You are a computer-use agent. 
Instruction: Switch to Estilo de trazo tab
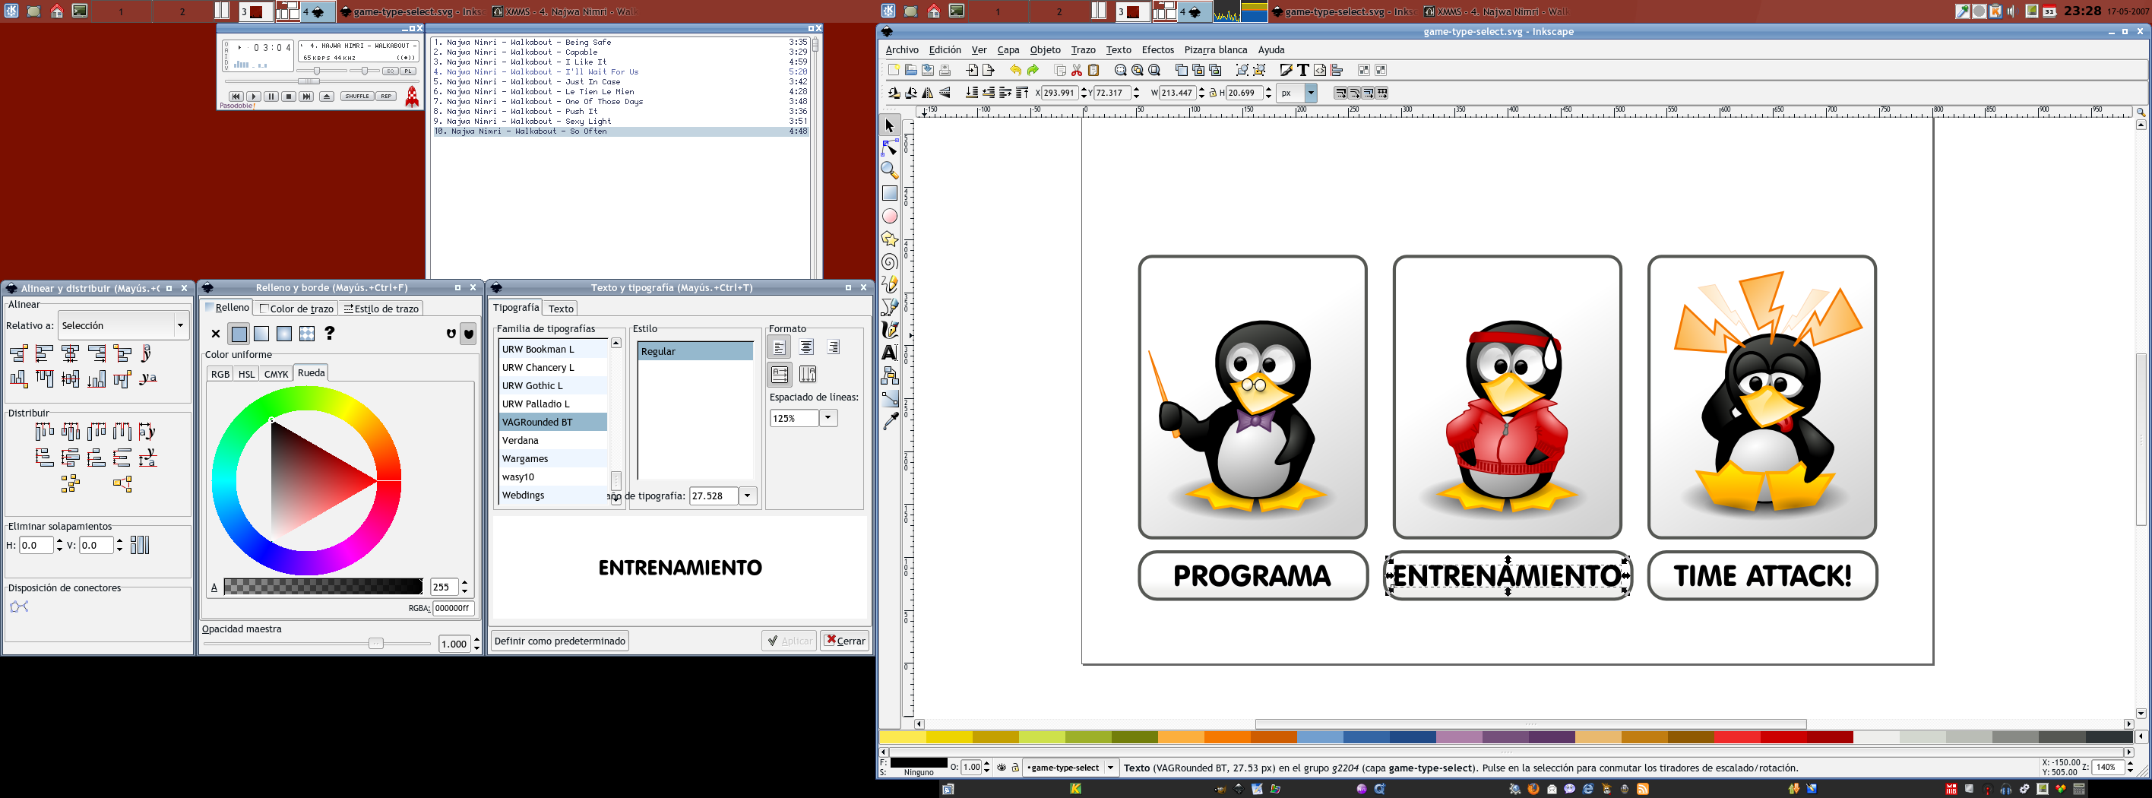click(381, 309)
